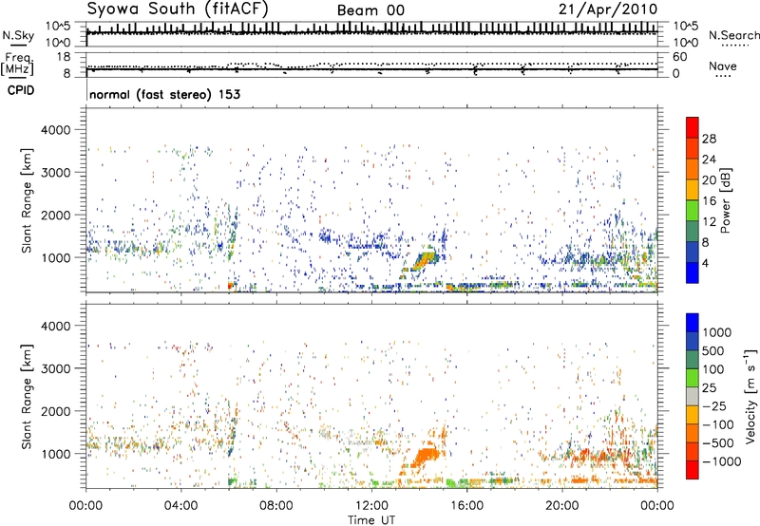Click 'Slant Range [km]' label of velocity panel
This screenshot has width=760, height=526.
pyautogui.click(x=27, y=396)
